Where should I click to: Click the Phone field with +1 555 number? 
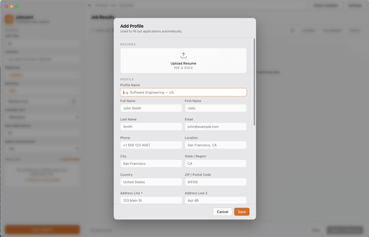(x=151, y=145)
